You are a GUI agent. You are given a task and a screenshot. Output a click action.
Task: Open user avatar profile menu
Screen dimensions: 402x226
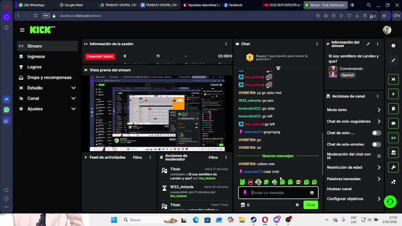click(x=387, y=30)
